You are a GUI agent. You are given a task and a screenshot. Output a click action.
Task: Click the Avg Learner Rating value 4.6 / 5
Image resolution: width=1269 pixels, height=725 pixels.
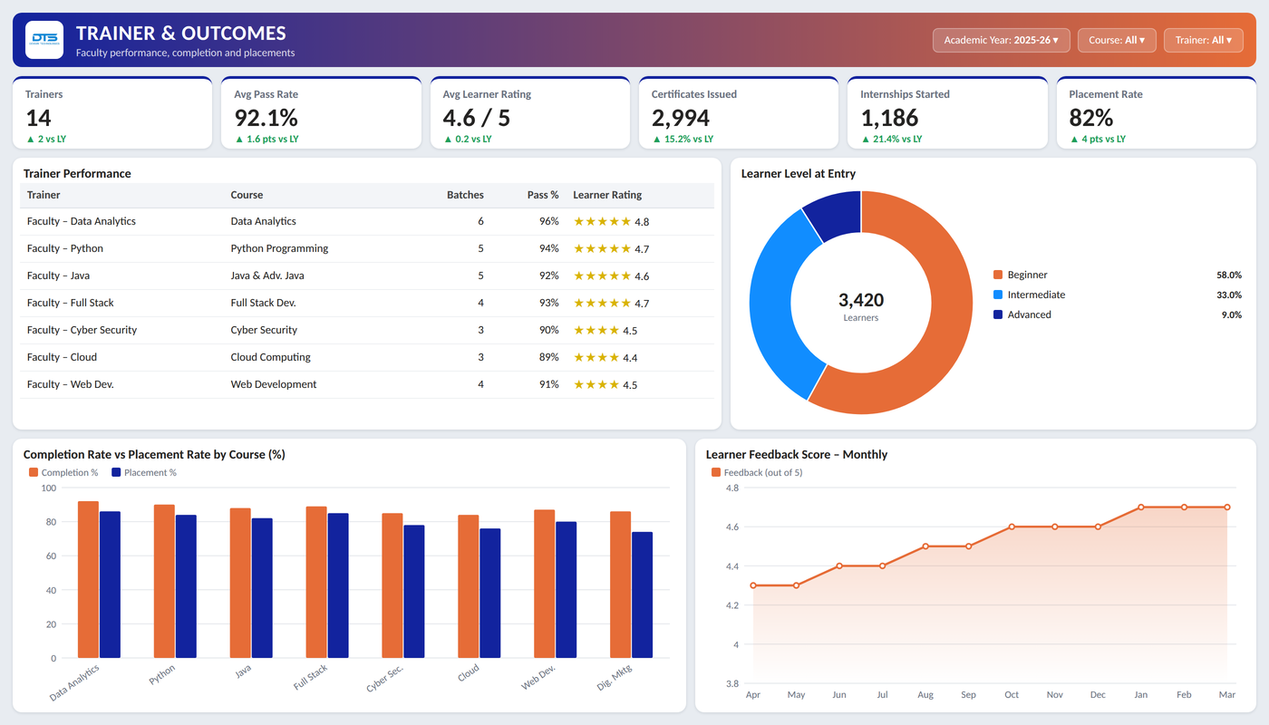click(x=477, y=118)
